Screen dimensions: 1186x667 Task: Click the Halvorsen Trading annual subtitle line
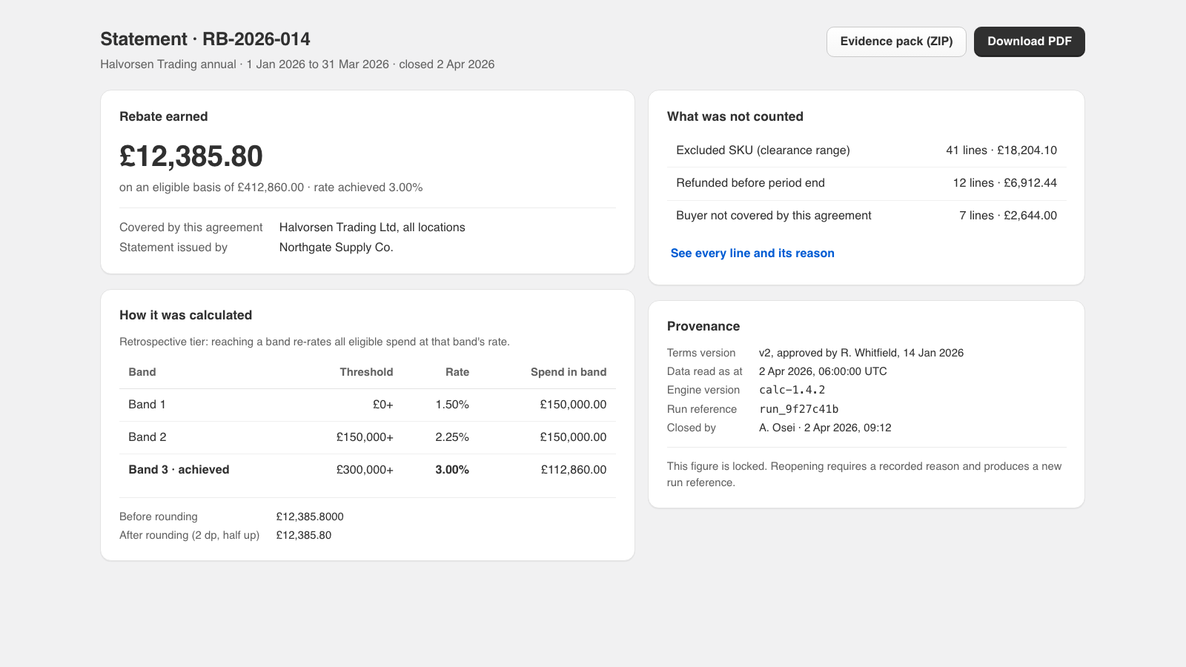coord(297,64)
